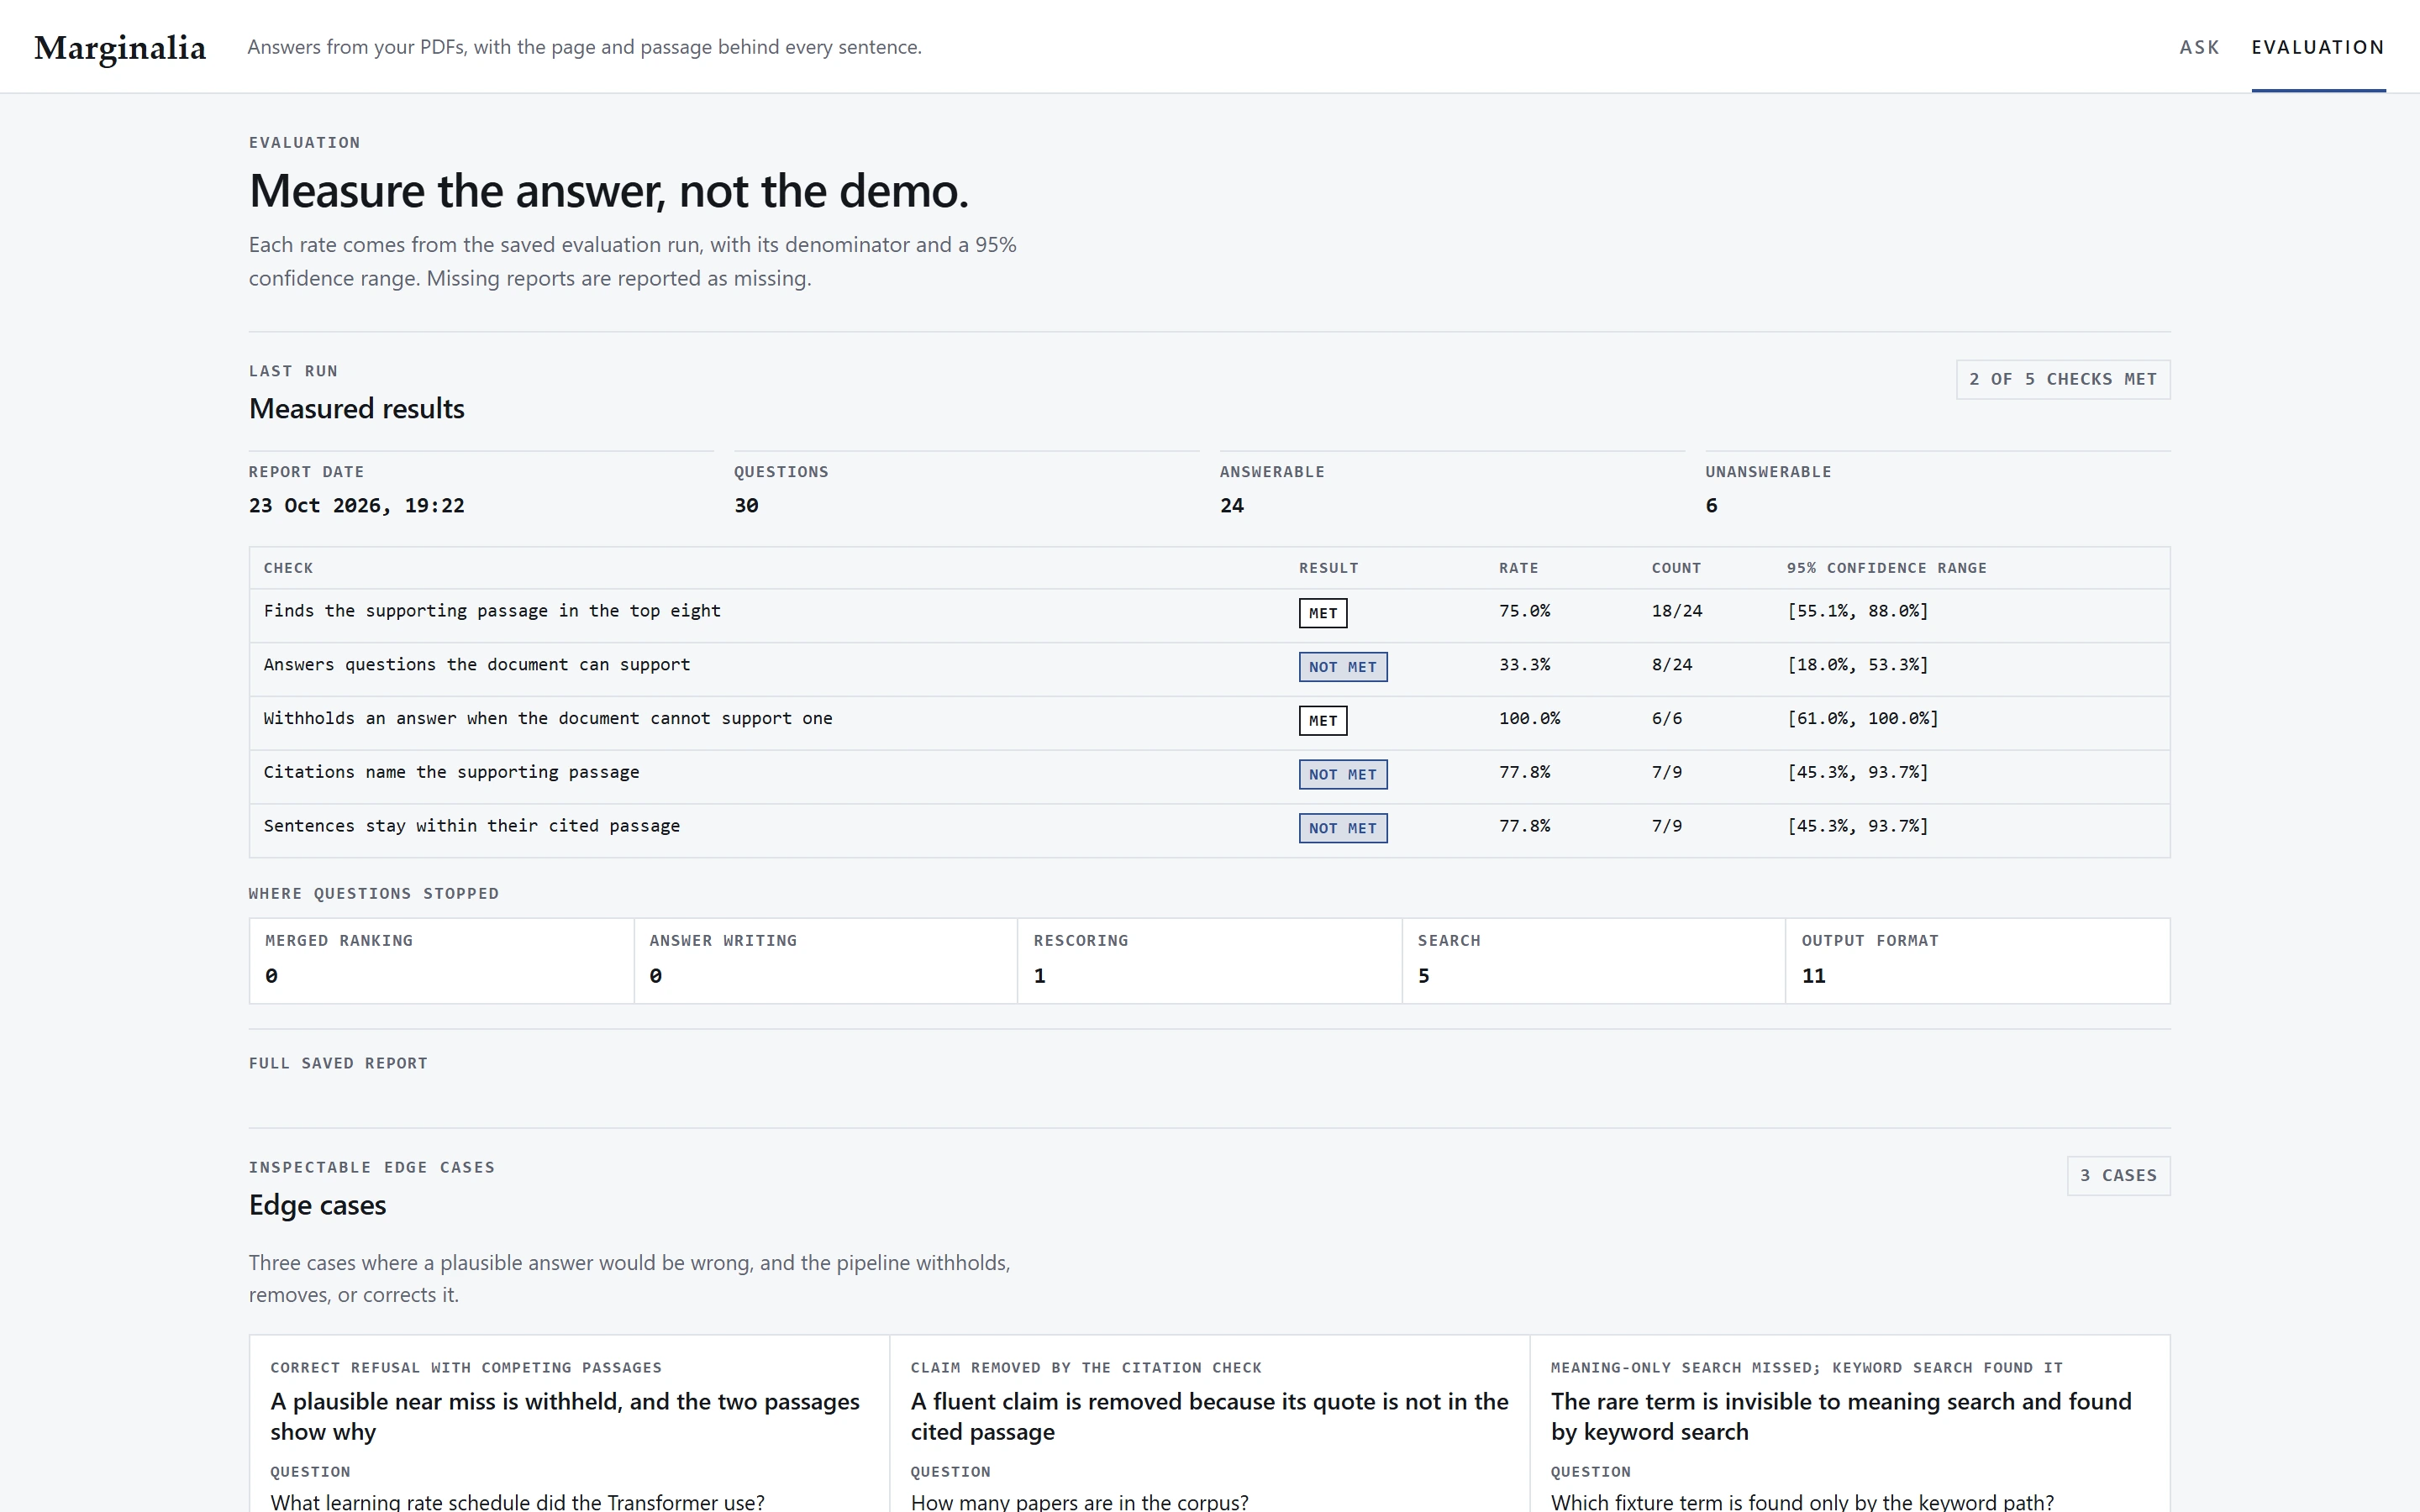2420x1512 pixels.
Task: Click the Unanswerable value 6
Action: 1711,505
